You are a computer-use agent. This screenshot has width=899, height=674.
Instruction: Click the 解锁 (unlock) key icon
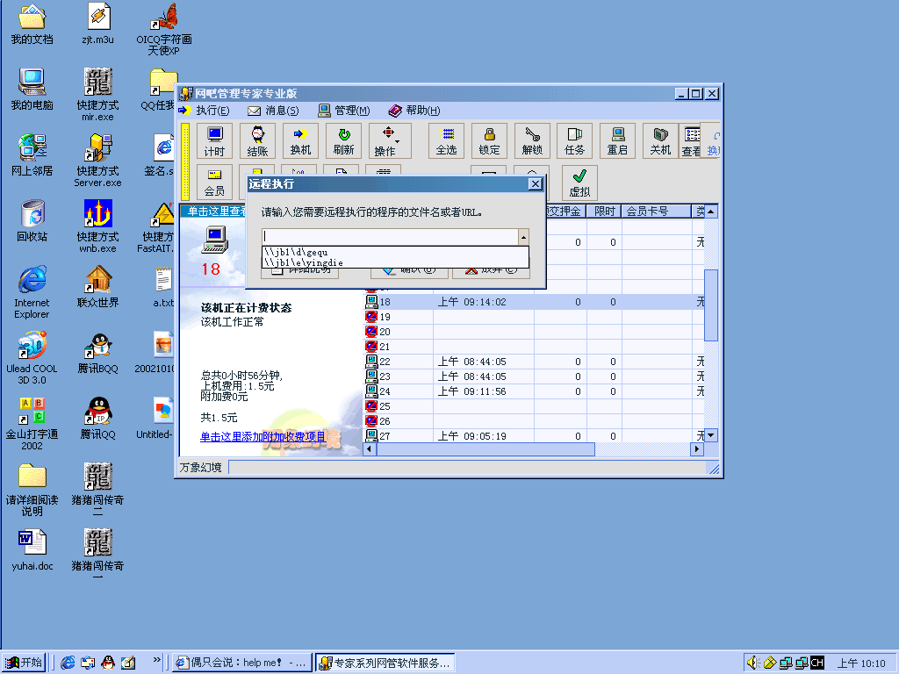532,140
